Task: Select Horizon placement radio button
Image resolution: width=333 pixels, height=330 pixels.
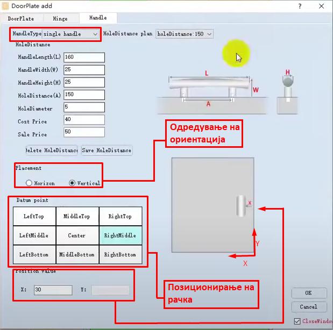Action: tap(29, 183)
